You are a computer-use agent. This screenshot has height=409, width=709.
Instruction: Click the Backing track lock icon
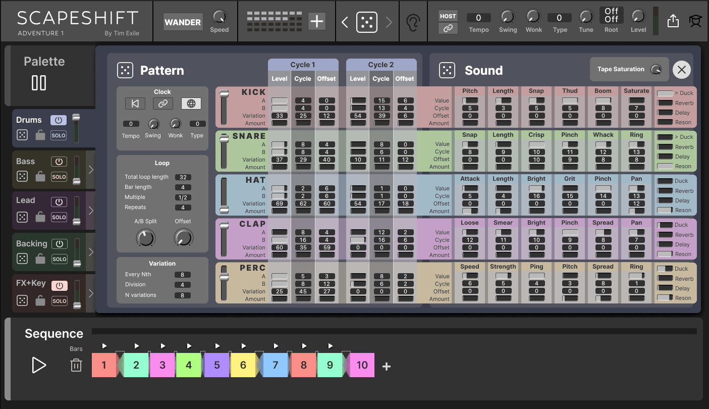point(40,259)
